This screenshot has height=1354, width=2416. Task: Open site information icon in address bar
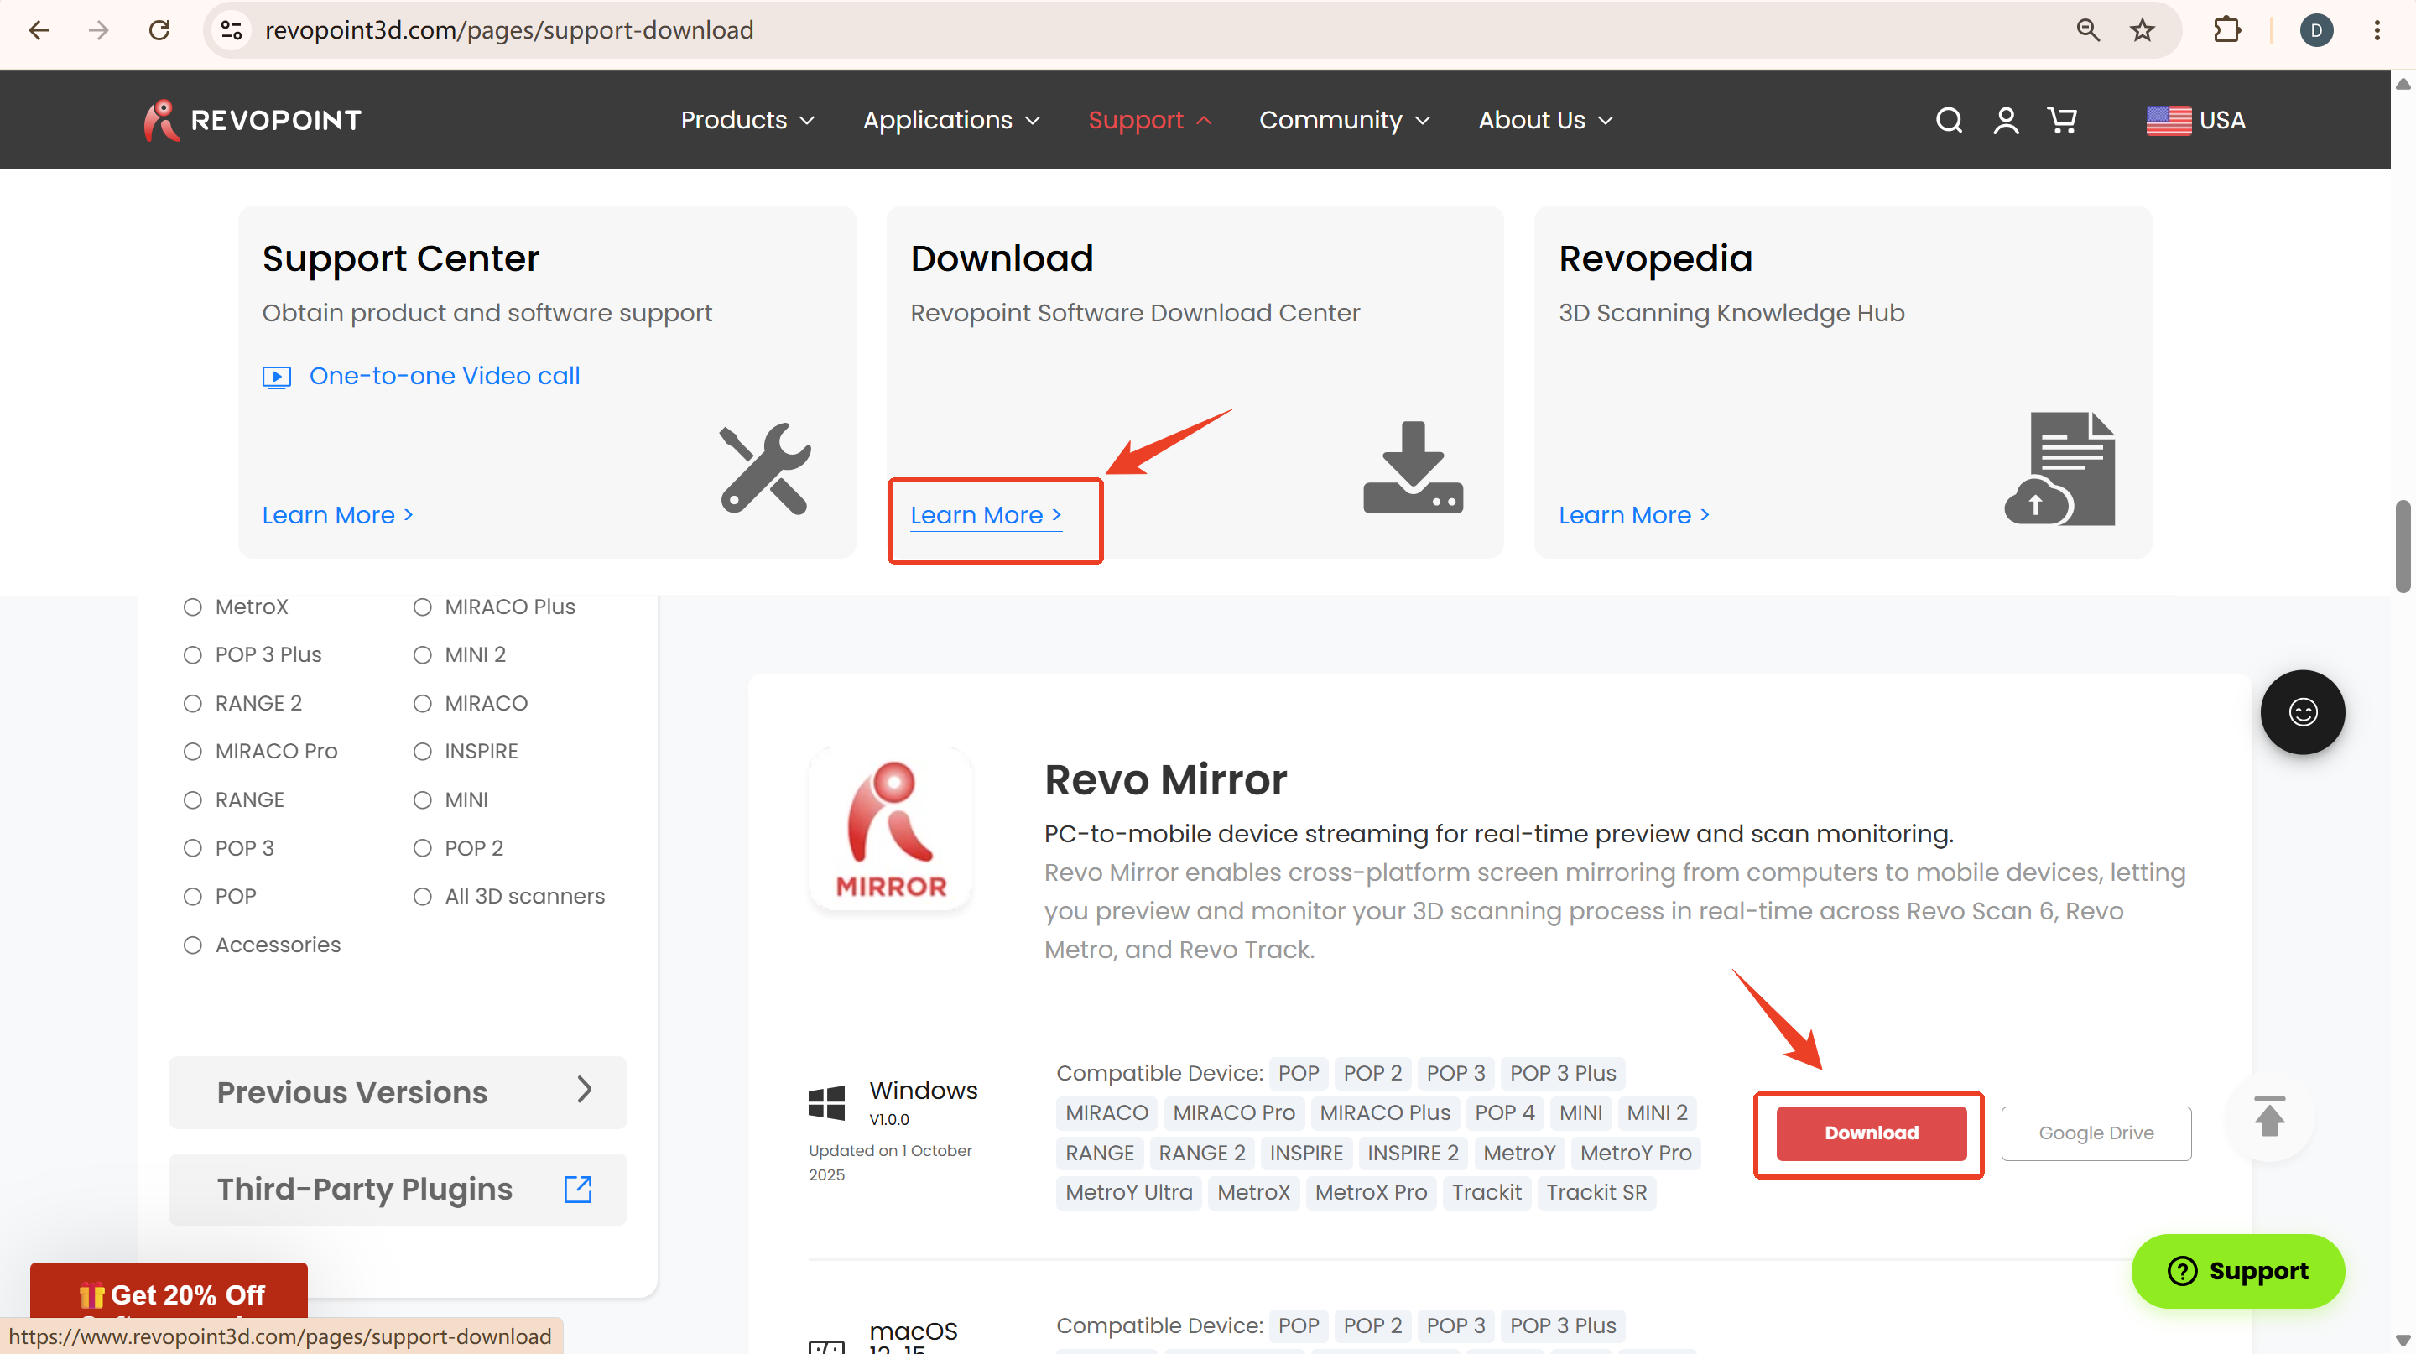click(232, 30)
